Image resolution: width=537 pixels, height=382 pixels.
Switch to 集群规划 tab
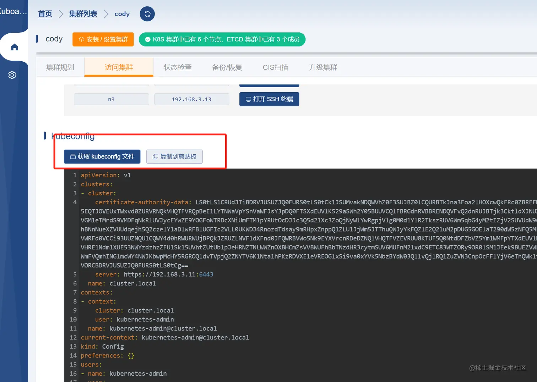(x=60, y=67)
